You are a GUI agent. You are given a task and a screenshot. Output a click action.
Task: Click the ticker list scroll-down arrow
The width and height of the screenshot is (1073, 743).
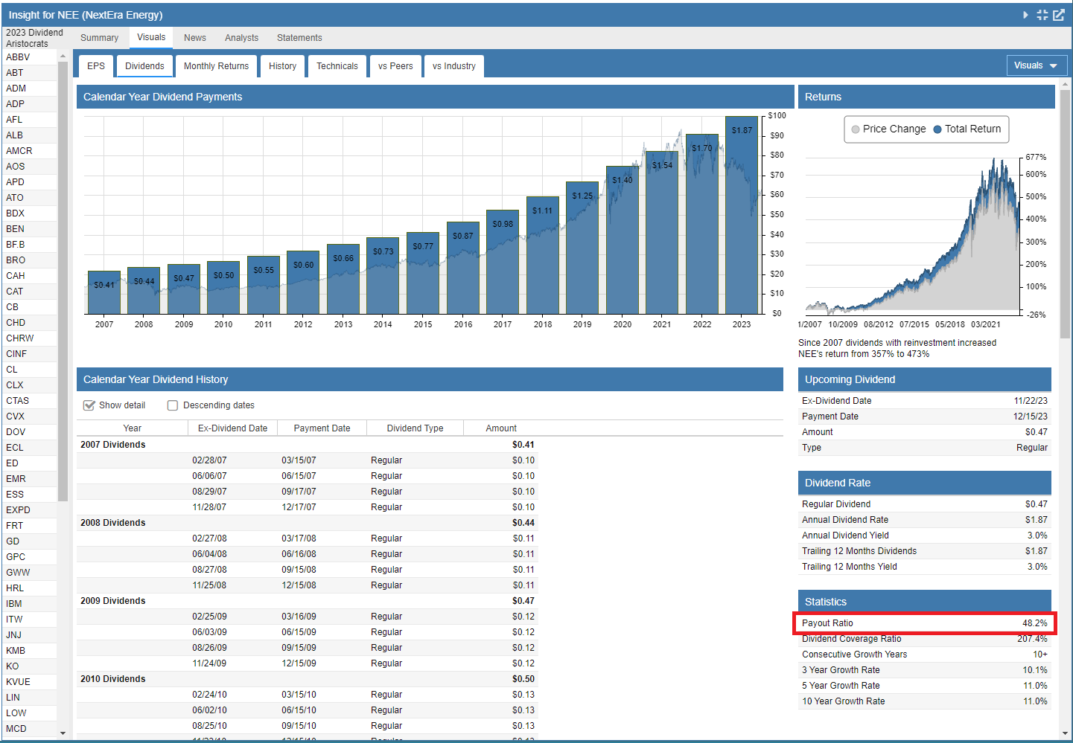[x=63, y=733]
